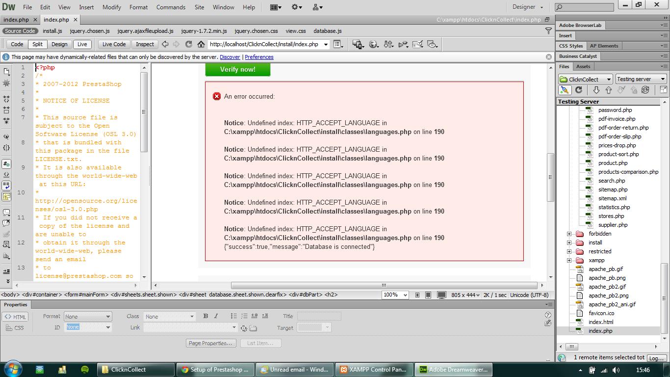Click Put files up-arrow icon
The image size is (670, 377).
[609, 90]
